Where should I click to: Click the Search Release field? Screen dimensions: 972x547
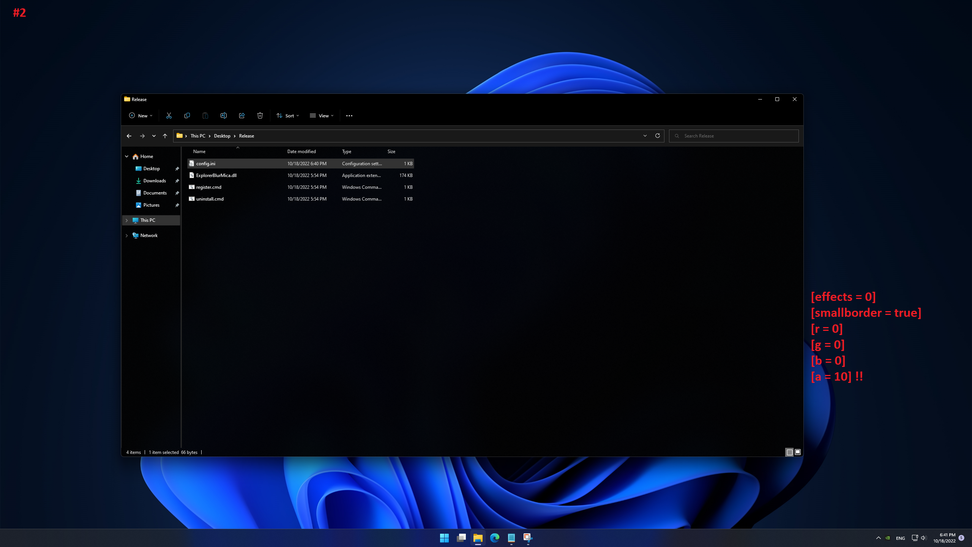pyautogui.click(x=734, y=136)
